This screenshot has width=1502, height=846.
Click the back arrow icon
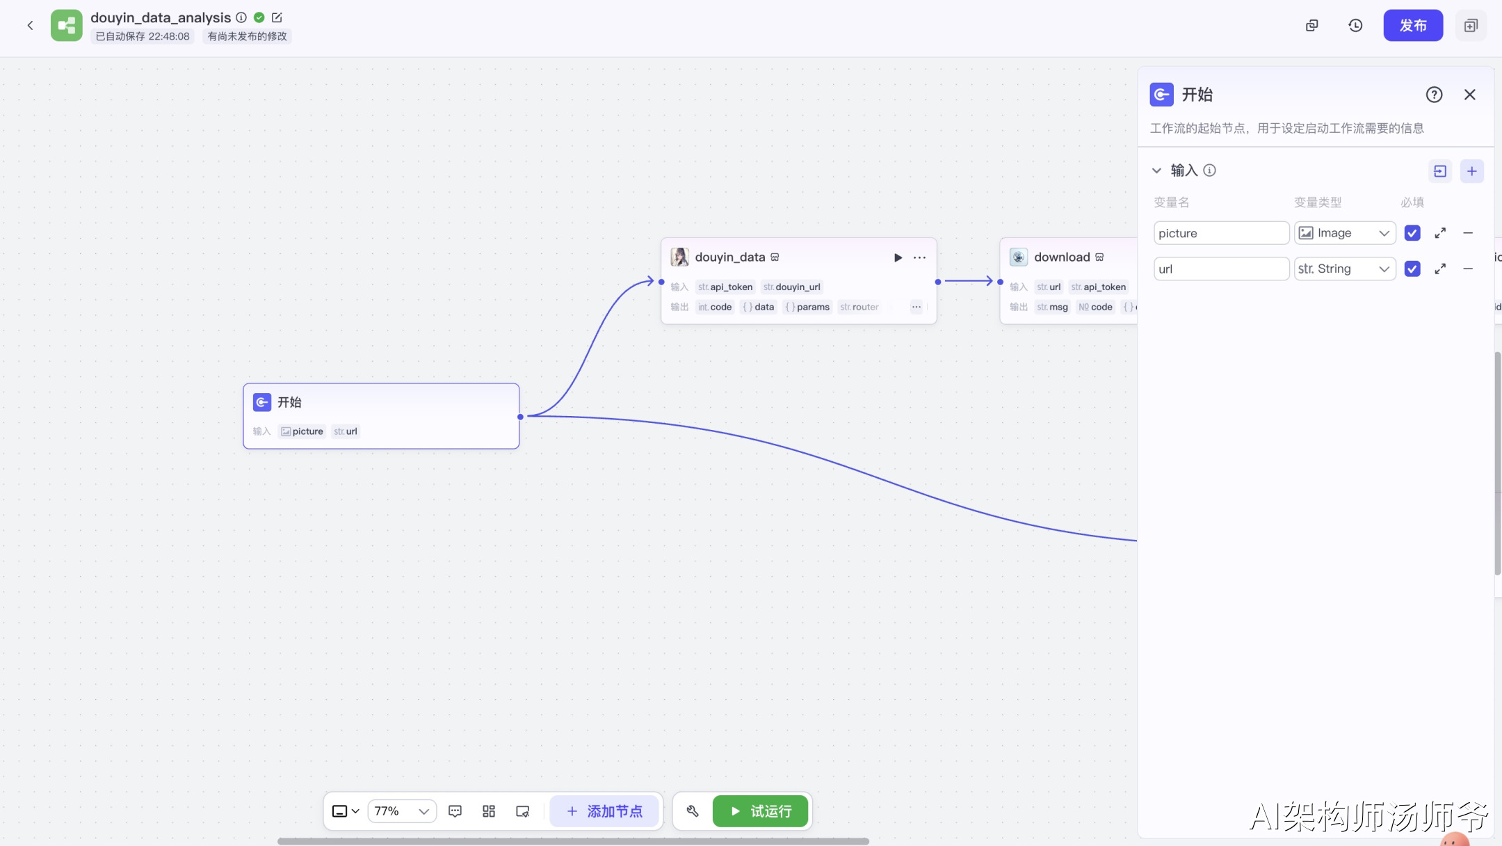(30, 26)
